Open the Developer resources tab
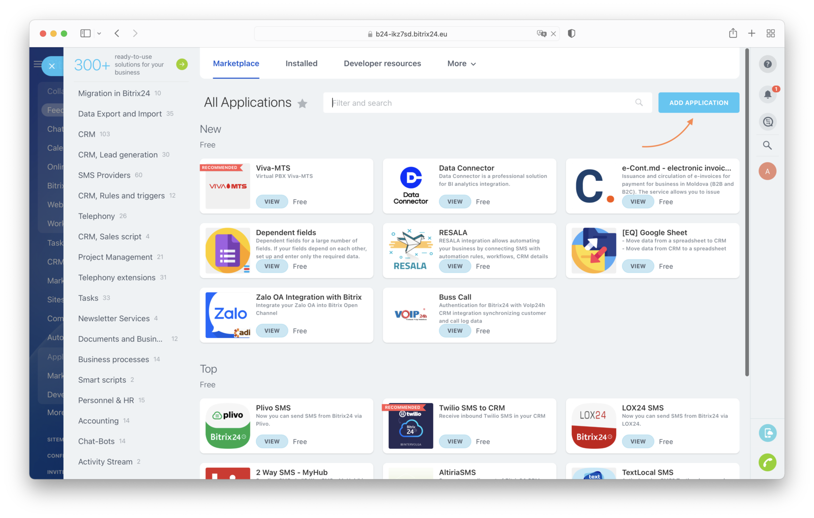The height and width of the screenshot is (518, 814). [x=382, y=63]
